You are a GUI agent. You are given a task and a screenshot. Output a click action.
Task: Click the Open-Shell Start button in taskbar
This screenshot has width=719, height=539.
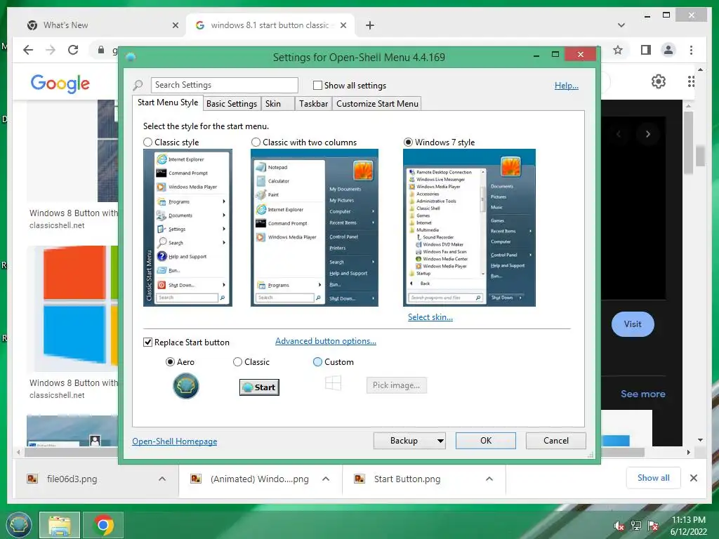(18, 525)
